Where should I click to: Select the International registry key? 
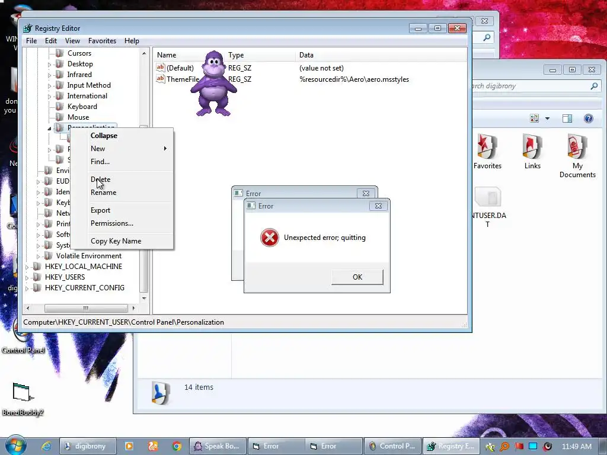point(87,96)
